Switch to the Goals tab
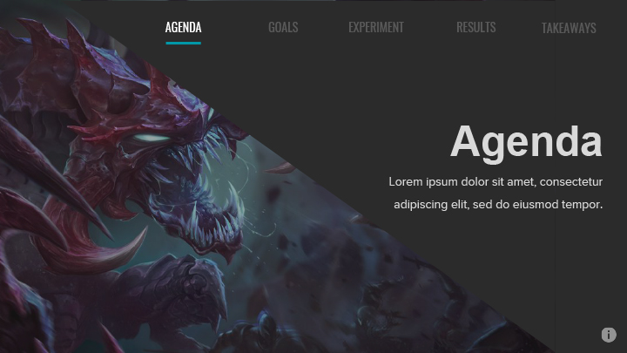 pos(283,27)
